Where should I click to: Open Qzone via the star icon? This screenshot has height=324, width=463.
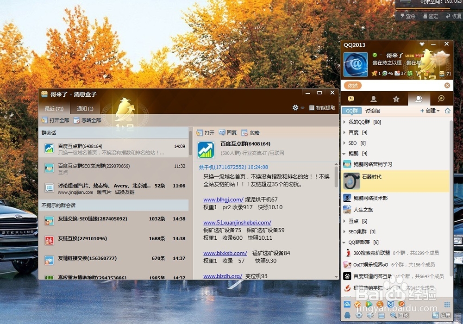(396, 99)
